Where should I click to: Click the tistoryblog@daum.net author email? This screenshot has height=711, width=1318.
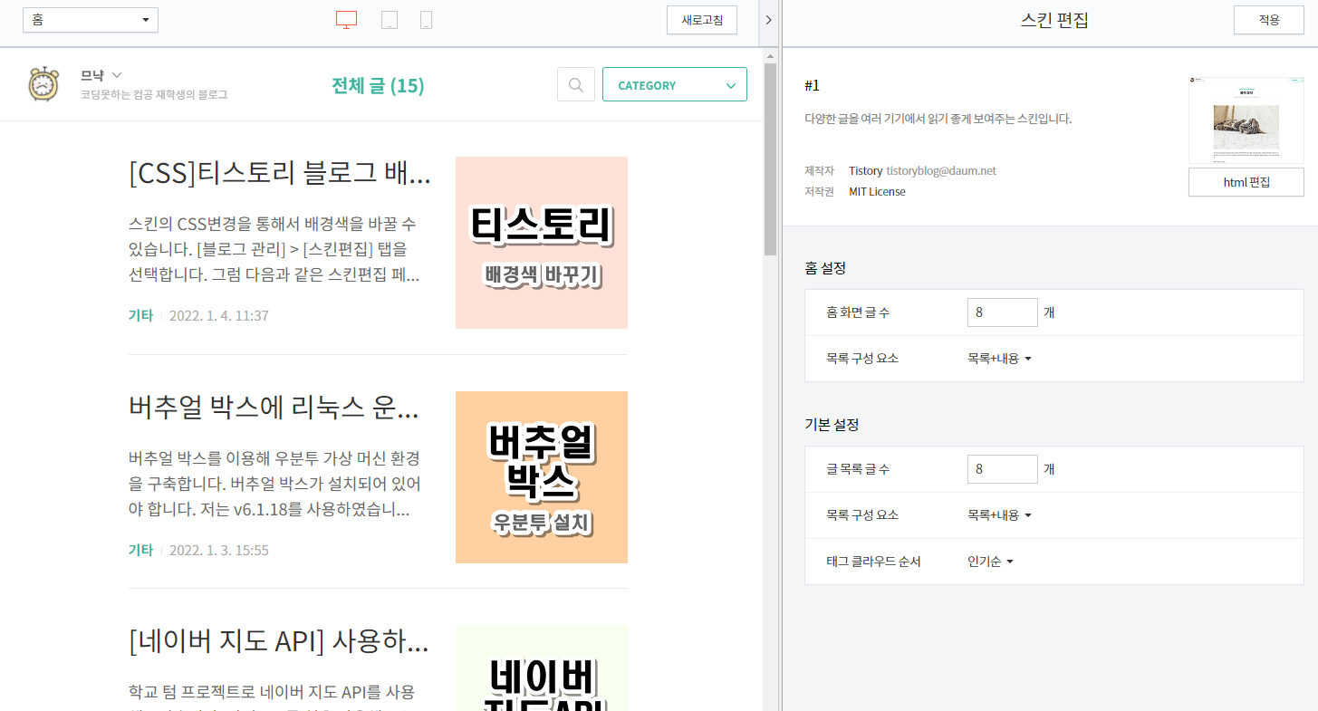click(x=941, y=170)
